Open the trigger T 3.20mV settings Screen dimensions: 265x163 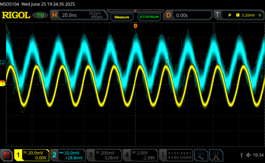click(239, 15)
